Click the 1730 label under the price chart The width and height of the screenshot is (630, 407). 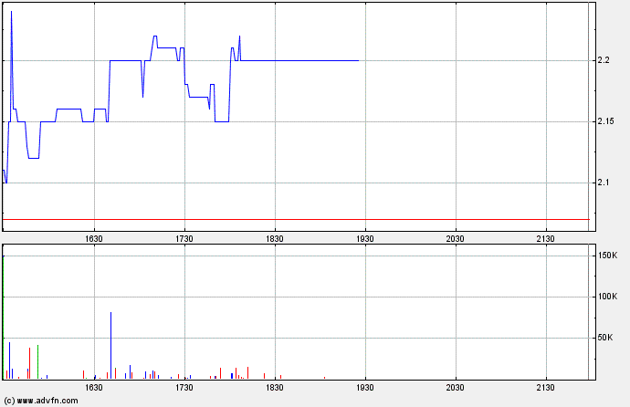pyautogui.click(x=184, y=237)
